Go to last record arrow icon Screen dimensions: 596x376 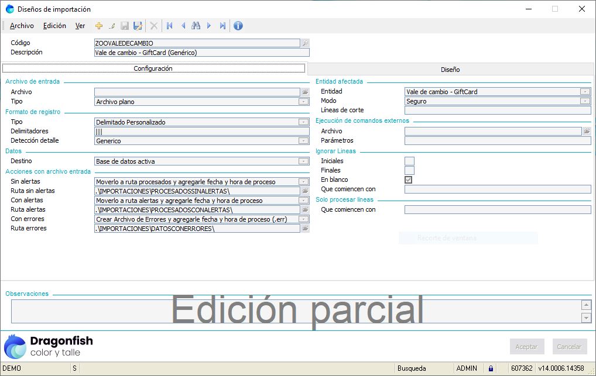click(222, 26)
